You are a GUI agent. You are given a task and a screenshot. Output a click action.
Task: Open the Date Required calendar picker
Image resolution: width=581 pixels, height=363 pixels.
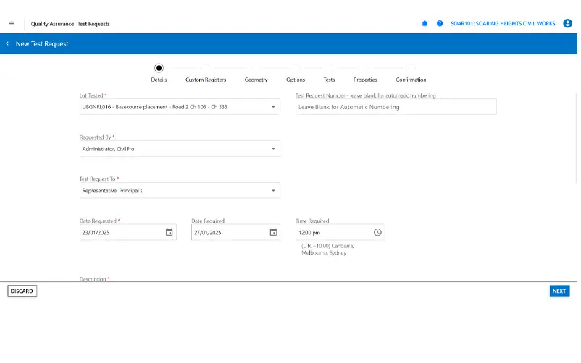(273, 232)
